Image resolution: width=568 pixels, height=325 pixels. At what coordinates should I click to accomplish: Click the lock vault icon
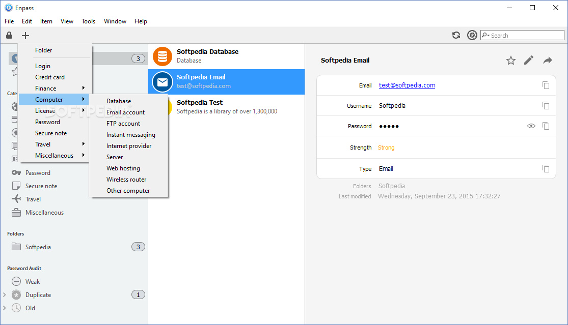click(9, 35)
